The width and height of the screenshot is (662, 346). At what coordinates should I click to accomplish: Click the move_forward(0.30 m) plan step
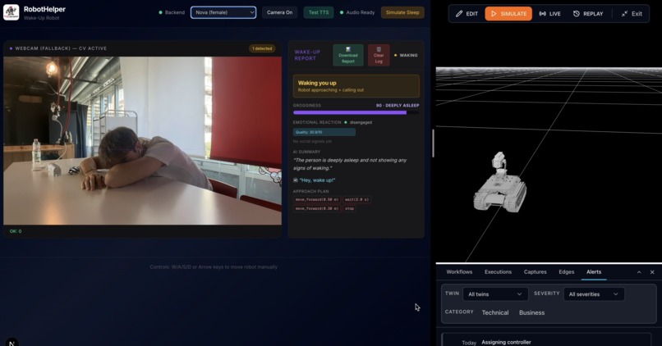click(x=317, y=208)
